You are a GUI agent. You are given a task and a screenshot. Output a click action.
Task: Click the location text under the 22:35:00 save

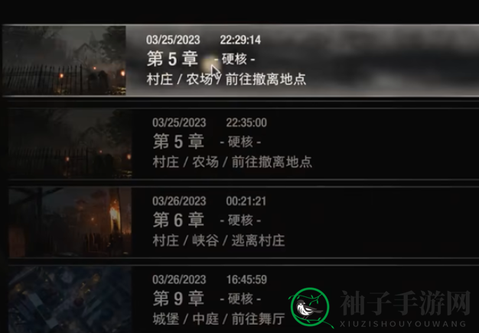coord(232,162)
